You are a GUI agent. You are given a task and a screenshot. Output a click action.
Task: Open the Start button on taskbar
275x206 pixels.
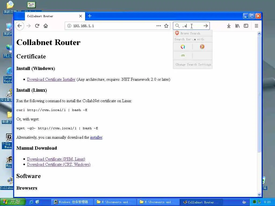tap(13, 202)
